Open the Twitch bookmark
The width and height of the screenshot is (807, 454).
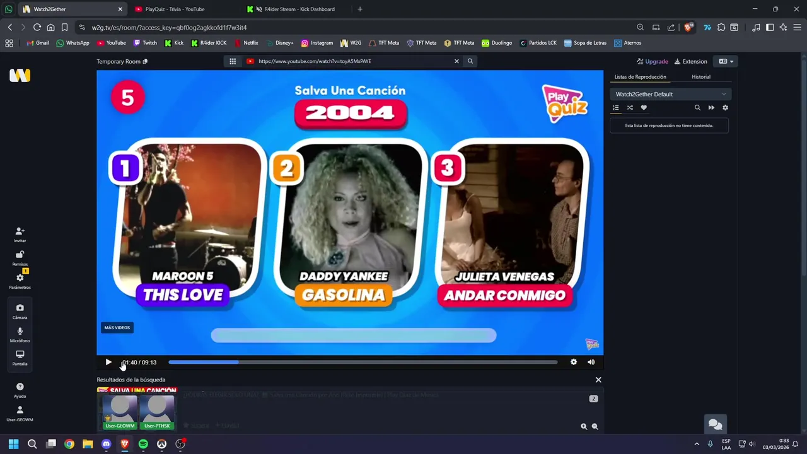(145, 43)
